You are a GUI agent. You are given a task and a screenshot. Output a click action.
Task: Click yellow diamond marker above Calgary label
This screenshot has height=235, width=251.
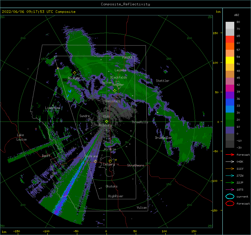pos(110,161)
